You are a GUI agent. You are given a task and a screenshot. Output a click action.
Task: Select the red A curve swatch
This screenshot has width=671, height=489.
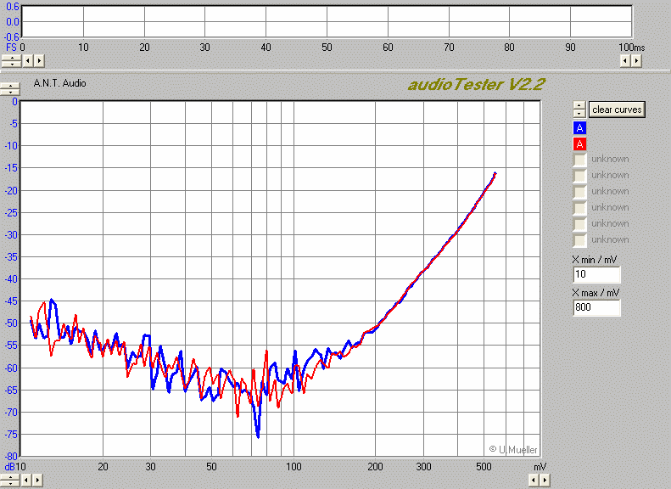[579, 143]
